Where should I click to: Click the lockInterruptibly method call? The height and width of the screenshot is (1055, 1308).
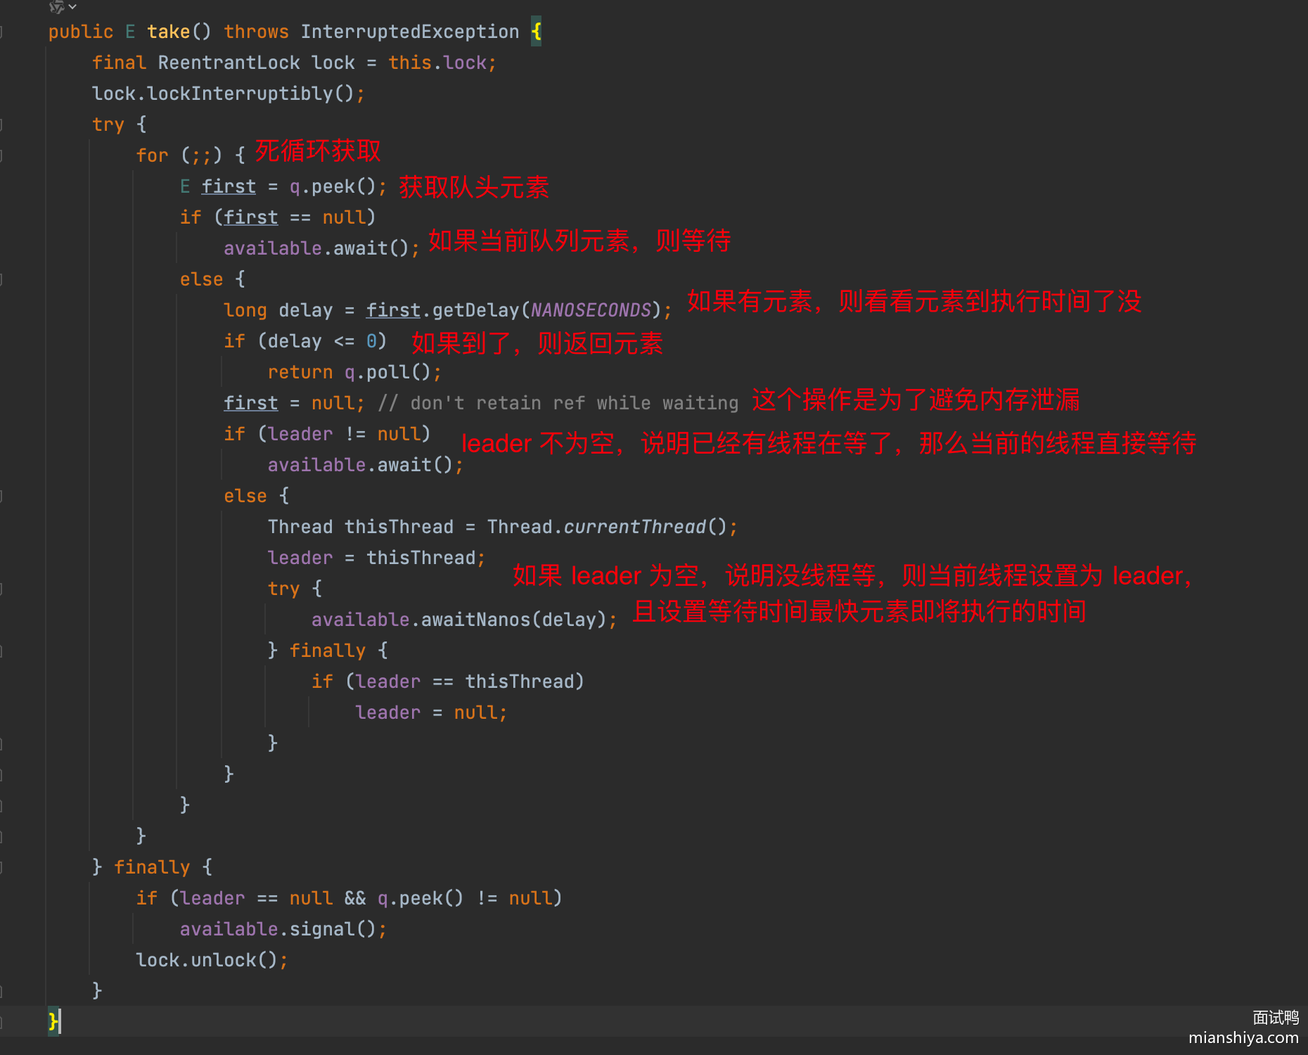coord(240,94)
